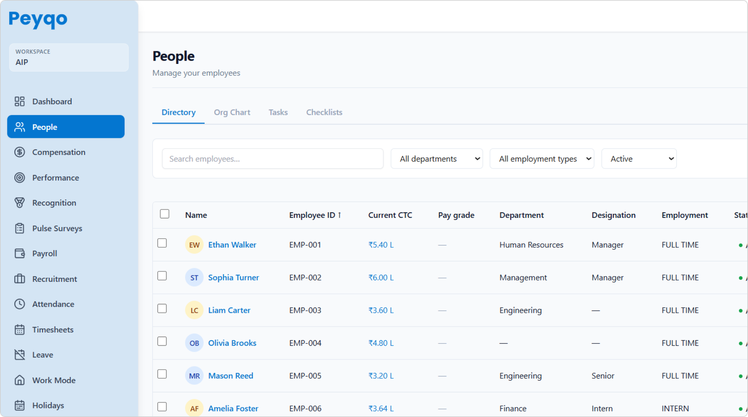This screenshot has height=417, width=748.
Task: Sort by the Name column header
Action: coord(196,215)
